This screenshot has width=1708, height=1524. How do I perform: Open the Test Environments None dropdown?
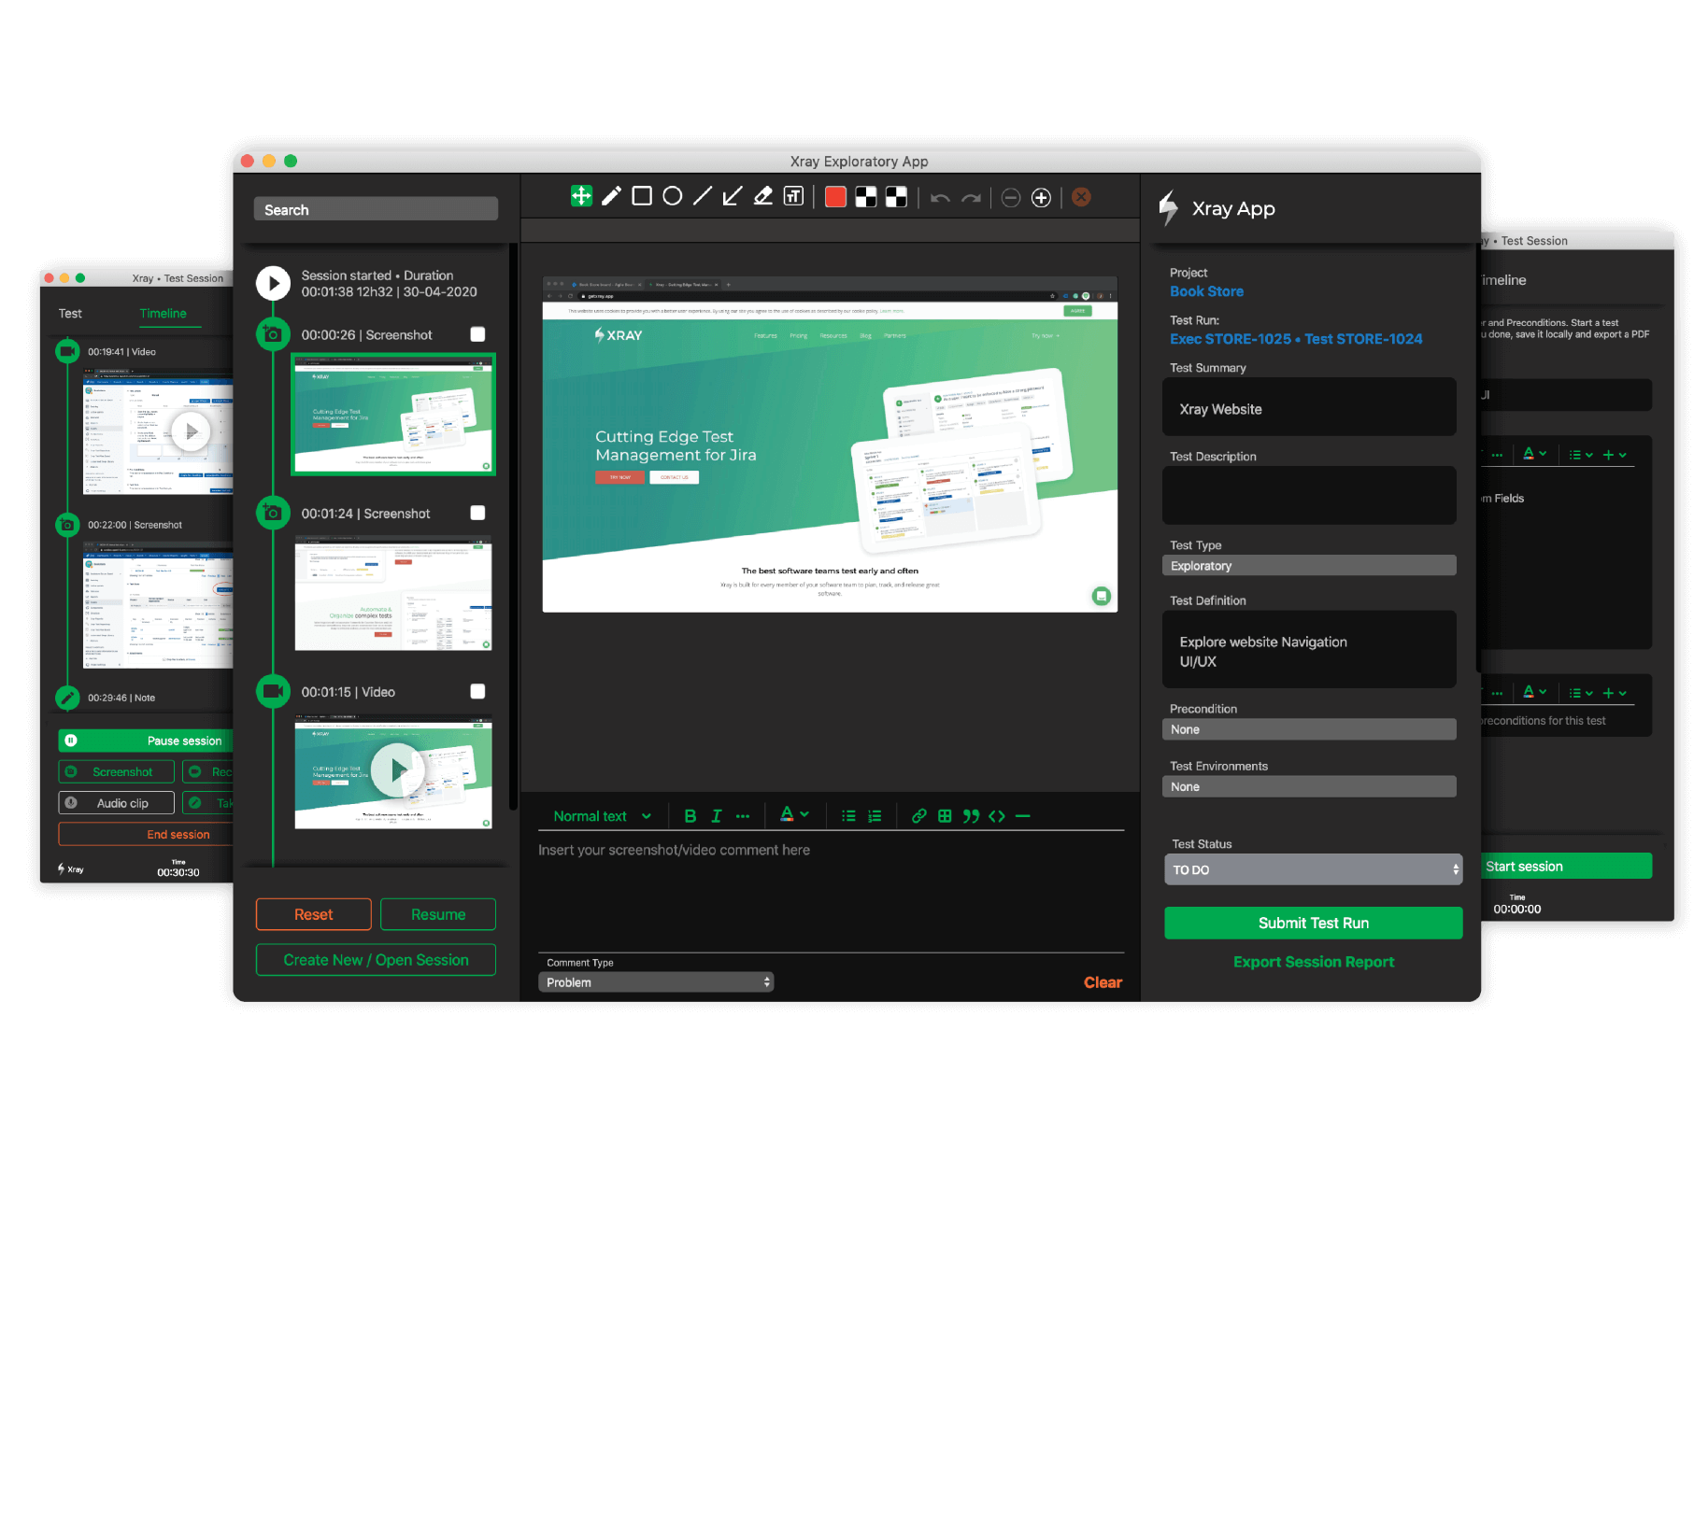[1309, 786]
